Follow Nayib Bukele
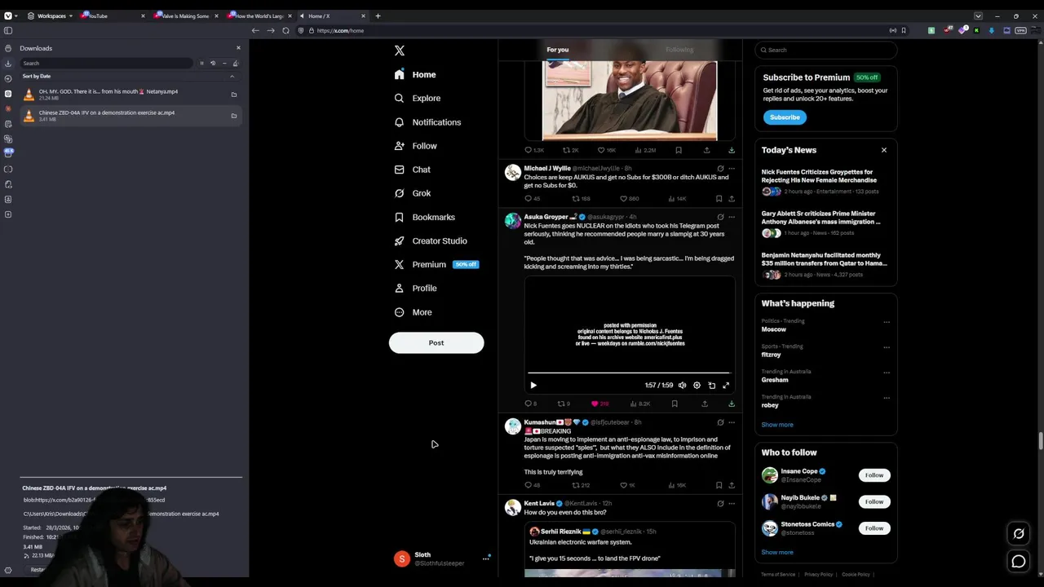The width and height of the screenshot is (1044, 587). (x=874, y=501)
